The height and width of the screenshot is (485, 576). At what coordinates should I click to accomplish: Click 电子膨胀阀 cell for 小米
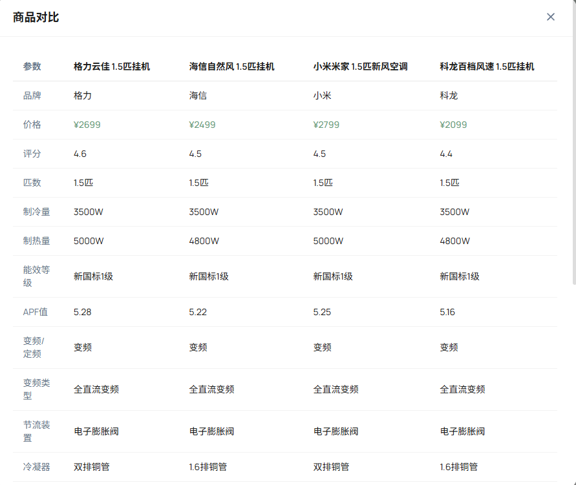click(x=336, y=431)
